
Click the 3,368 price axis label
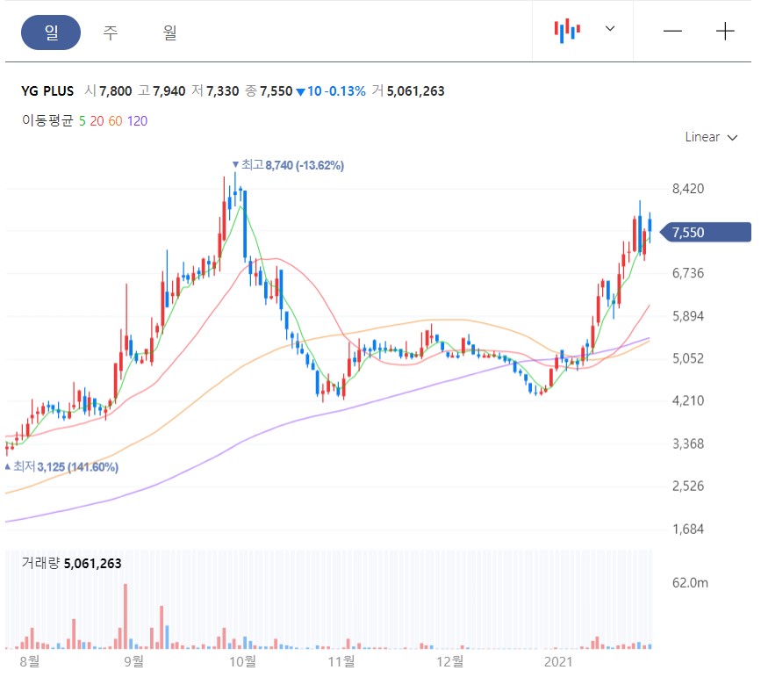[688, 443]
